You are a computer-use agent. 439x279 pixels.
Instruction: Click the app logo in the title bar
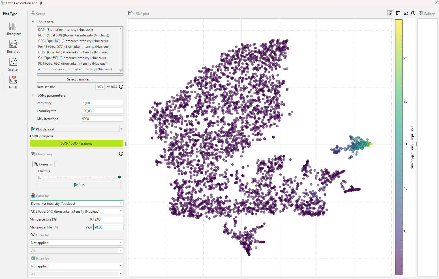(x=3, y=3)
